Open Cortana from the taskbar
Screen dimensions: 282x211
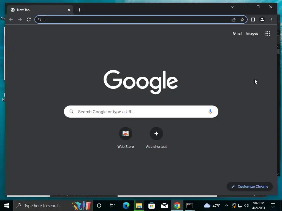(x=99, y=206)
